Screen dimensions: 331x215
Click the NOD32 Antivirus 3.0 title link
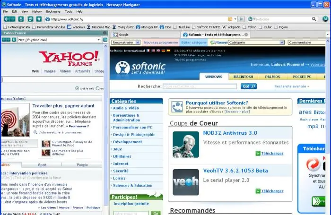point(230,133)
